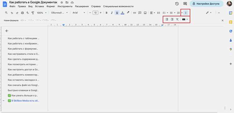The width and height of the screenshot is (234, 113).
Task: Print the document
Action: point(22,13)
